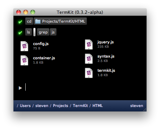Click the 1.8 KB size under container.js

[38, 63]
